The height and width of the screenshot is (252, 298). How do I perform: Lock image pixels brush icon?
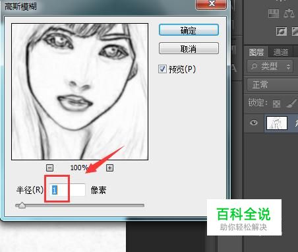(x=291, y=104)
